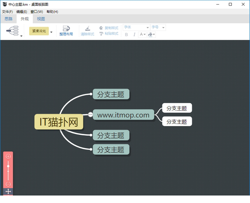Select the teal 分支主题 node directly below www.itmop.com
The width and height of the screenshot is (250, 203).
coord(111,135)
